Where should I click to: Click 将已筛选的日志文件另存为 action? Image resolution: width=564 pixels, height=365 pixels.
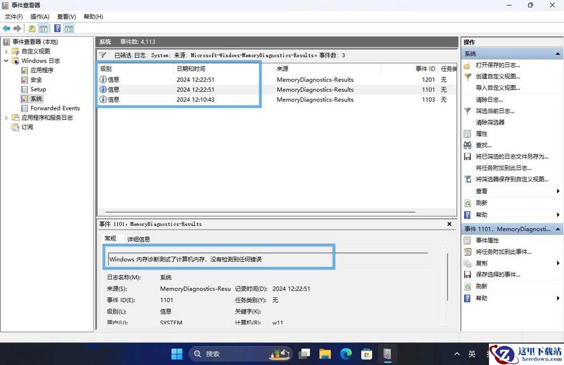pyautogui.click(x=512, y=157)
